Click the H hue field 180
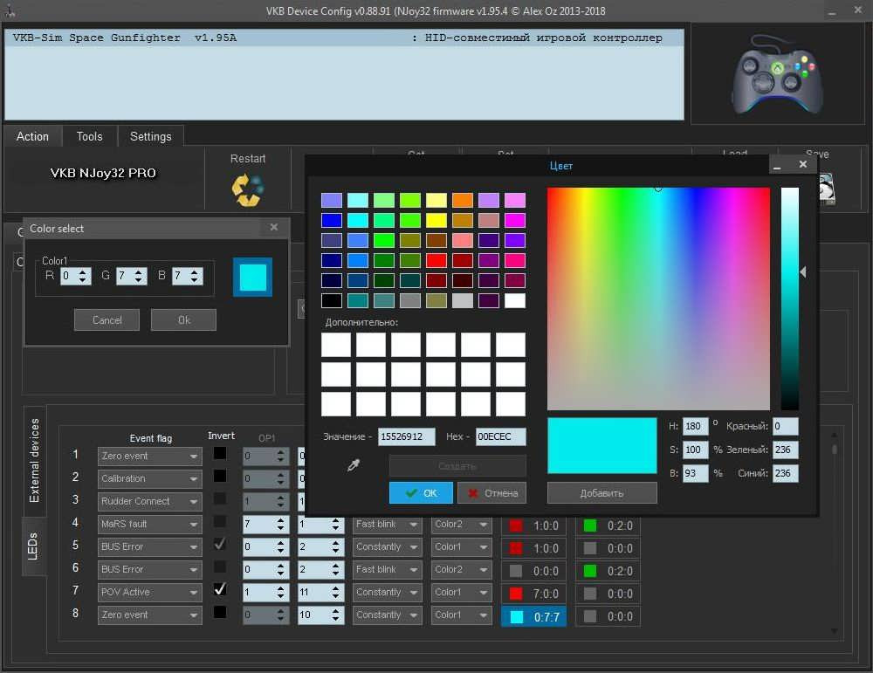 click(696, 426)
